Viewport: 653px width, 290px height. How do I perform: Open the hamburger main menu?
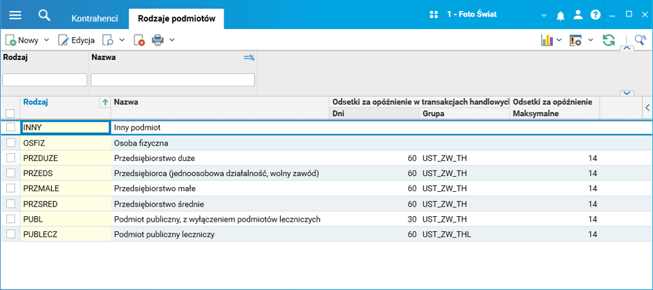pos(15,14)
